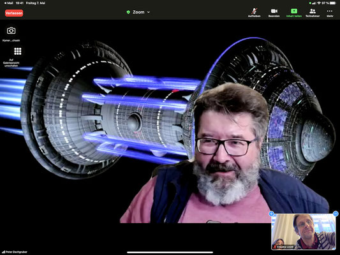Click the green shield security icon

pos(128,12)
